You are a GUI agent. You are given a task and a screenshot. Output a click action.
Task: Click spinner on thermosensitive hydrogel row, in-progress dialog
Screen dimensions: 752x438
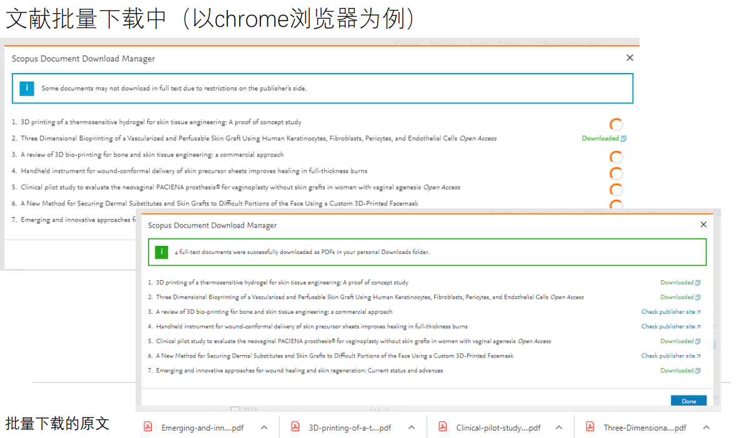tap(616, 125)
